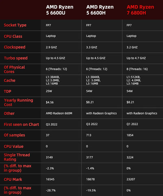Click the AMD Radeon 660M cell
The height and width of the screenshot is (196, 163).
pos(59,113)
